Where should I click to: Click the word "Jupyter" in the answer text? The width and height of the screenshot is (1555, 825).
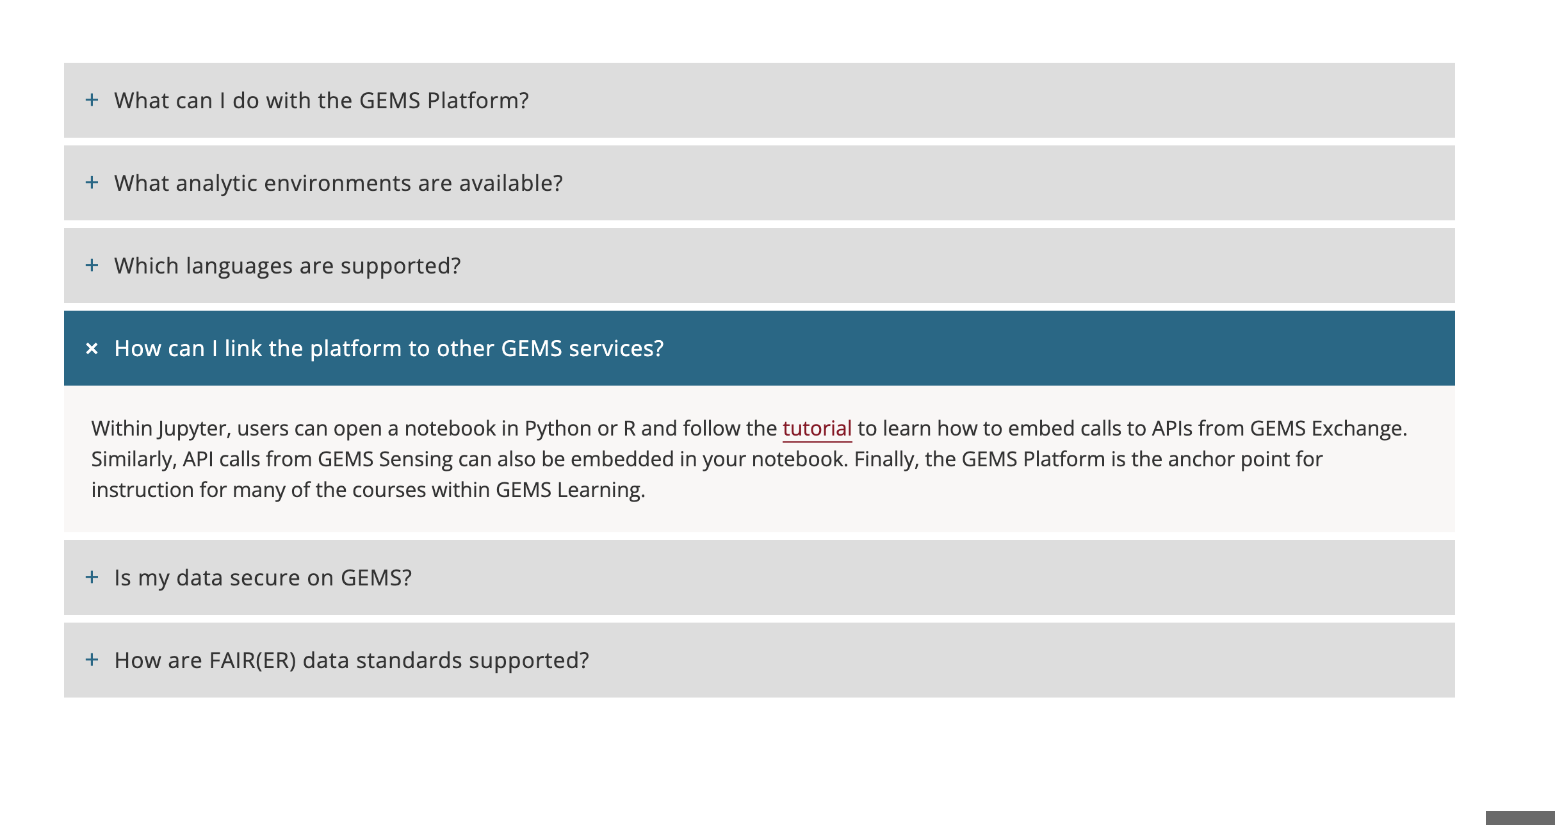pos(193,428)
